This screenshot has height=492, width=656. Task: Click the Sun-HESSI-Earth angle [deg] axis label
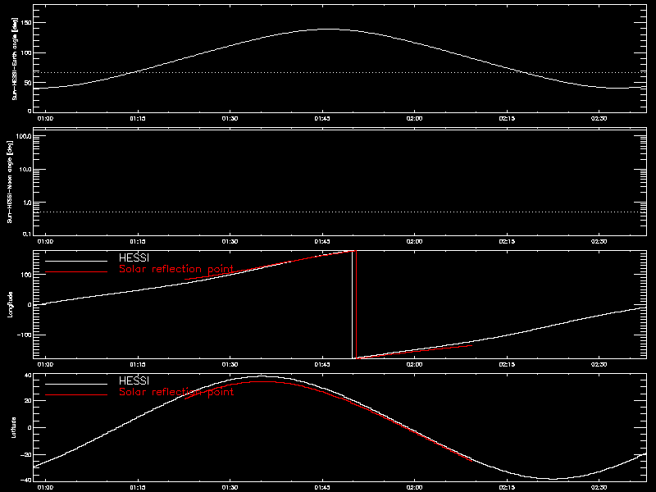(x=14, y=59)
